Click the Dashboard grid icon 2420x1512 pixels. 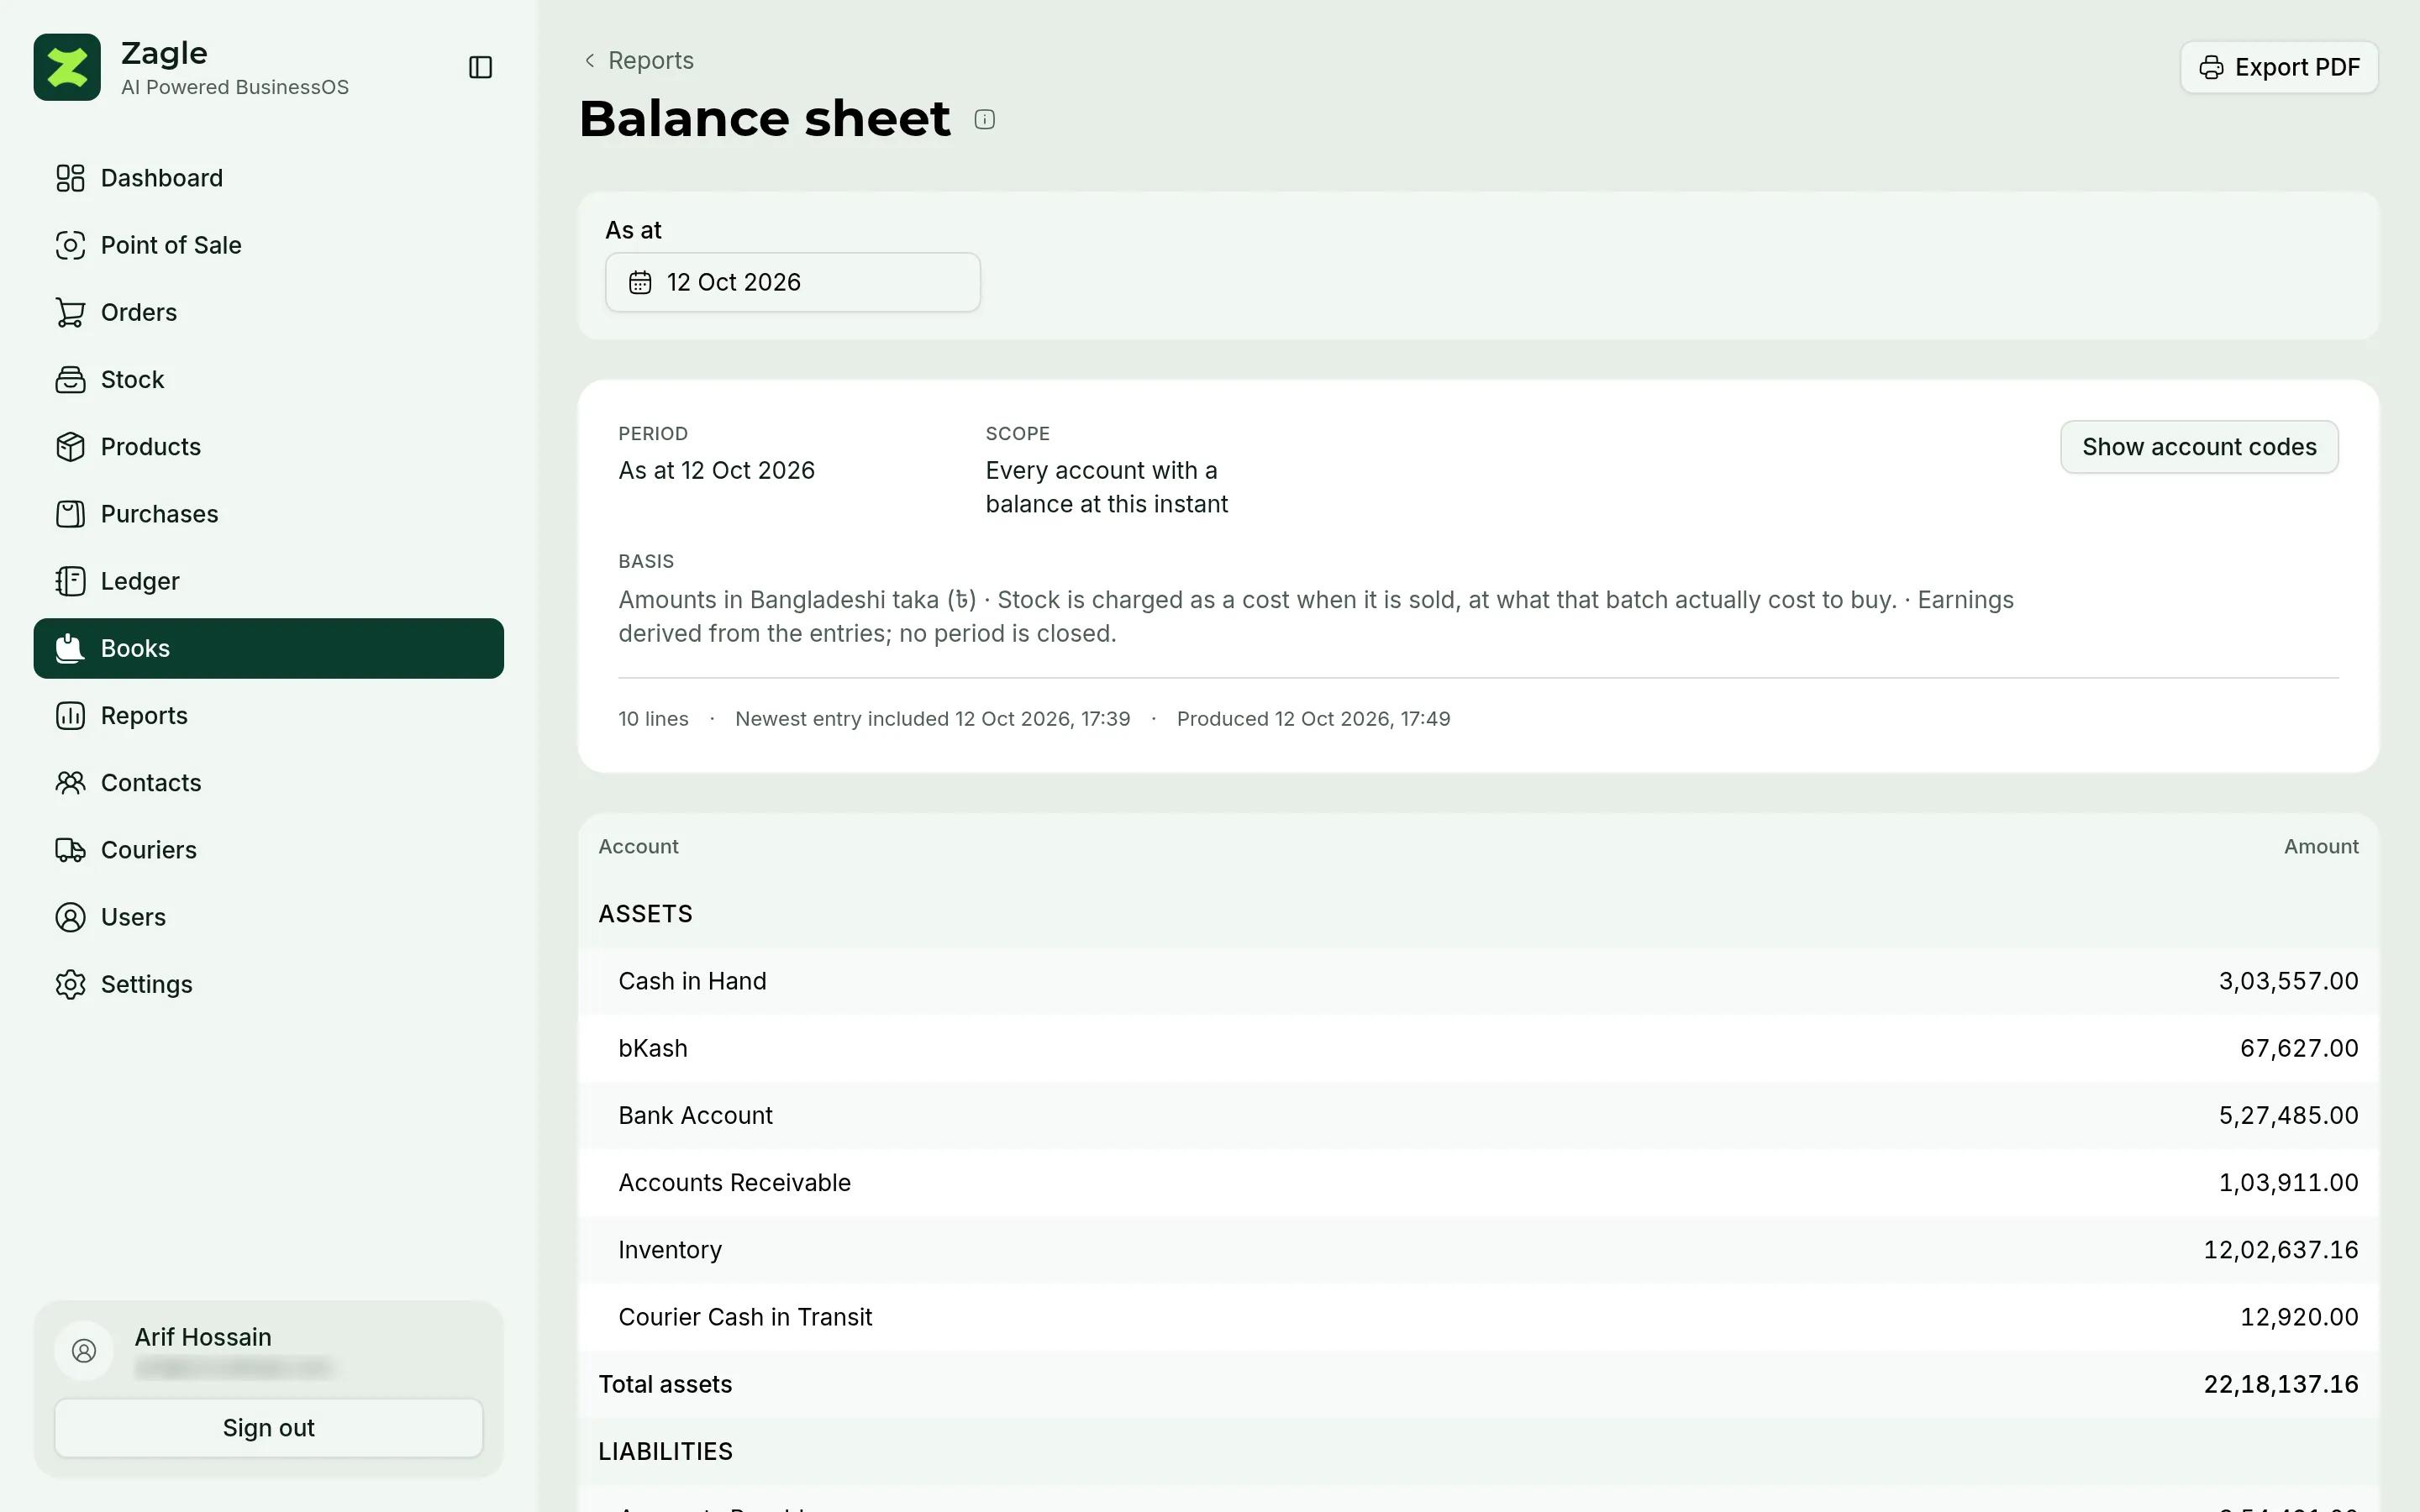coord(70,178)
